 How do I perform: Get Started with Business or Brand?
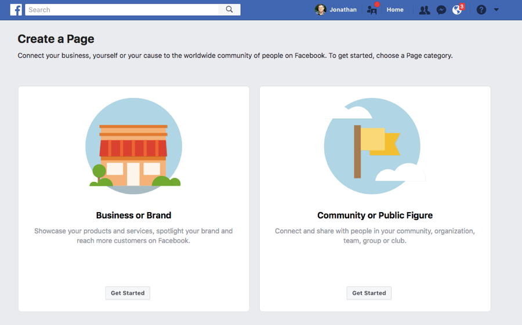coord(128,293)
